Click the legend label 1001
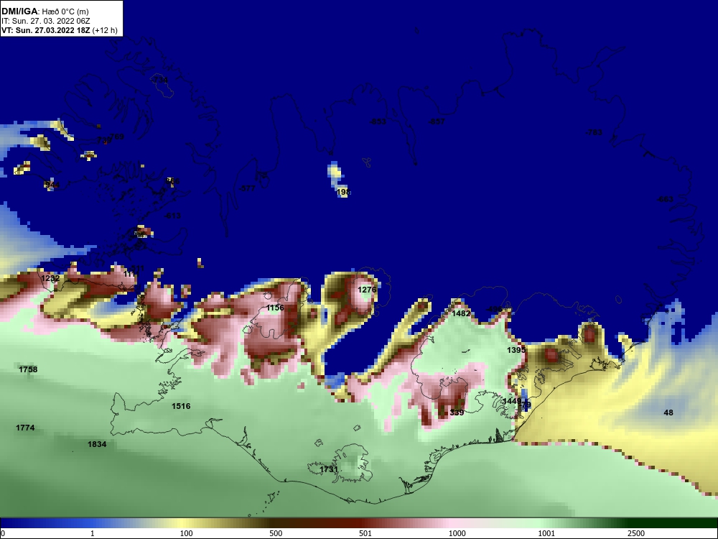This screenshot has width=718, height=539. (546, 533)
